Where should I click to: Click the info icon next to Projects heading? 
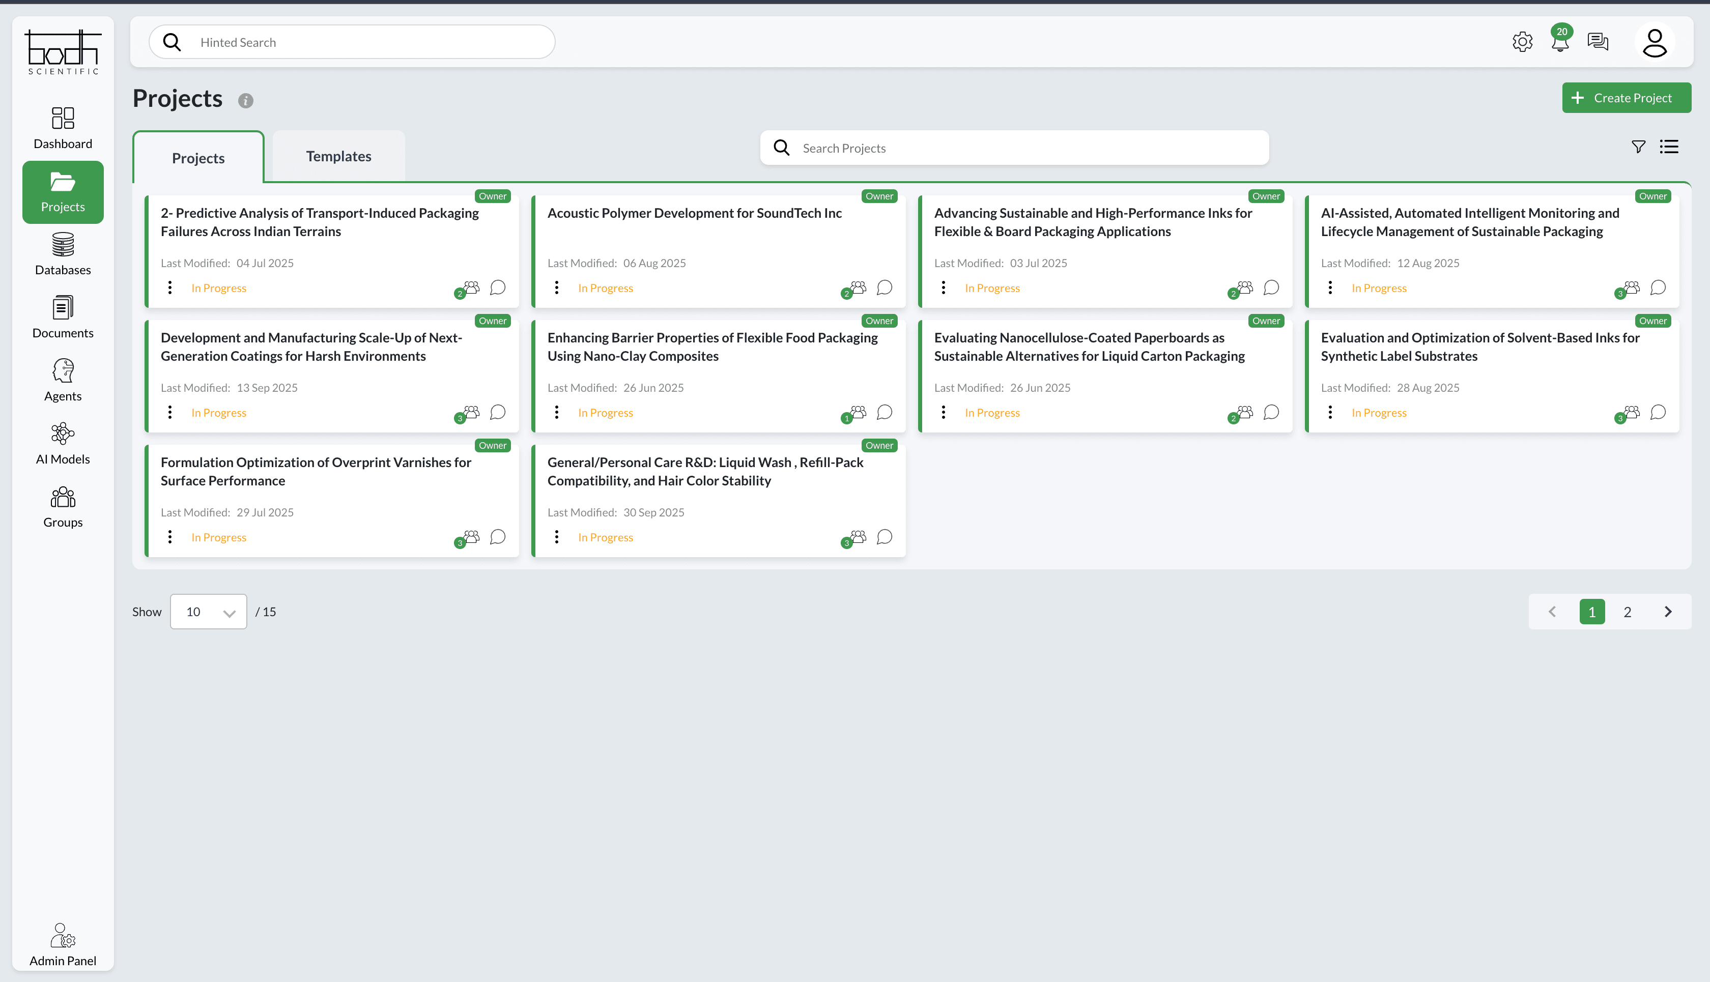coord(245,101)
